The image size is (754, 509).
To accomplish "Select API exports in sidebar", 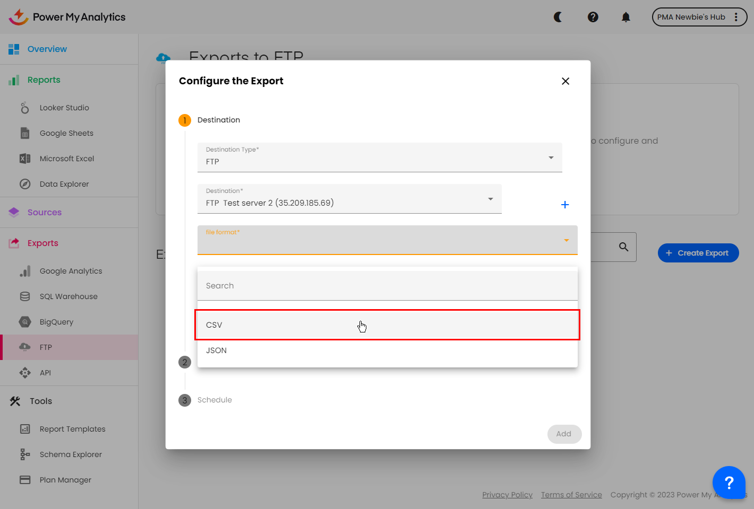I will pyautogui.click(x=46, y=373).
